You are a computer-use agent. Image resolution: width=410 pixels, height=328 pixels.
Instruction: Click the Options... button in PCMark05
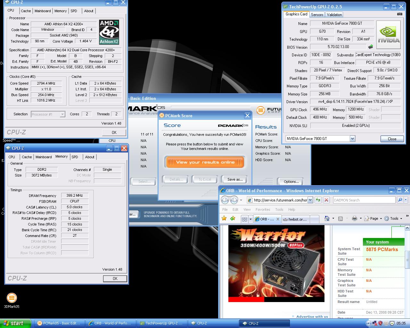[291, 182]
